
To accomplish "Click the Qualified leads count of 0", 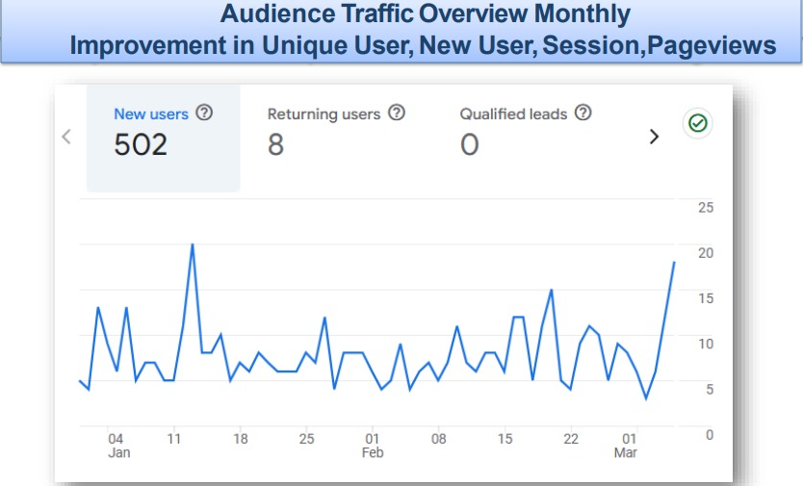I will (469, 144).
